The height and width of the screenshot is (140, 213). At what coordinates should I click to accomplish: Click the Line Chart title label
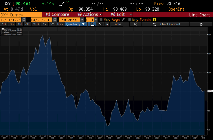pyautogui.click(x=199, y=15)
